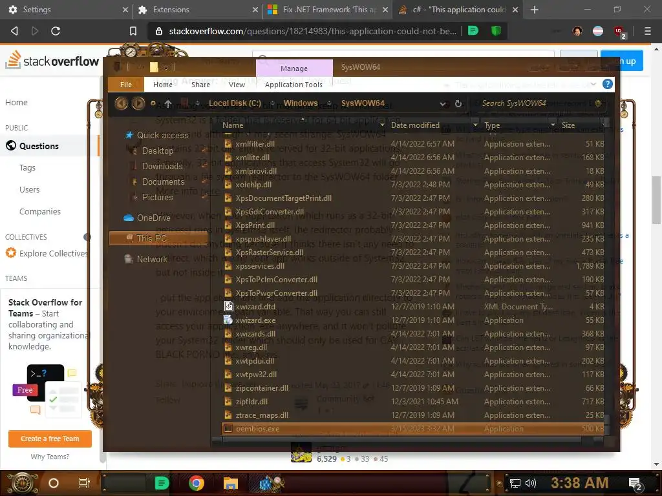Viewport: 662px width, 496px height.
Task: Click the ztrace_maps.dll file icon
Action: [228, 415]
